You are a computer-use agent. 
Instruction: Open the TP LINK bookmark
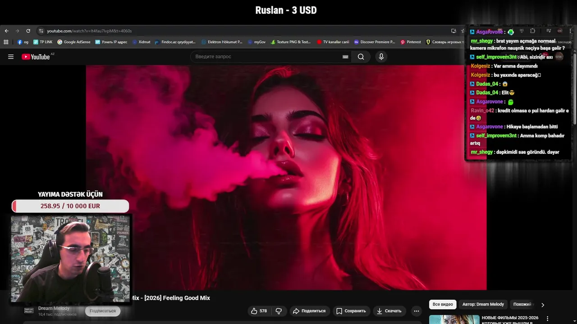43,42
